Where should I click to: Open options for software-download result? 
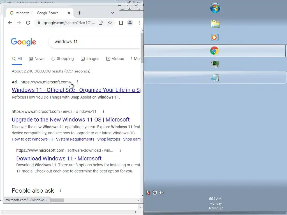click(x=120, y=150)
